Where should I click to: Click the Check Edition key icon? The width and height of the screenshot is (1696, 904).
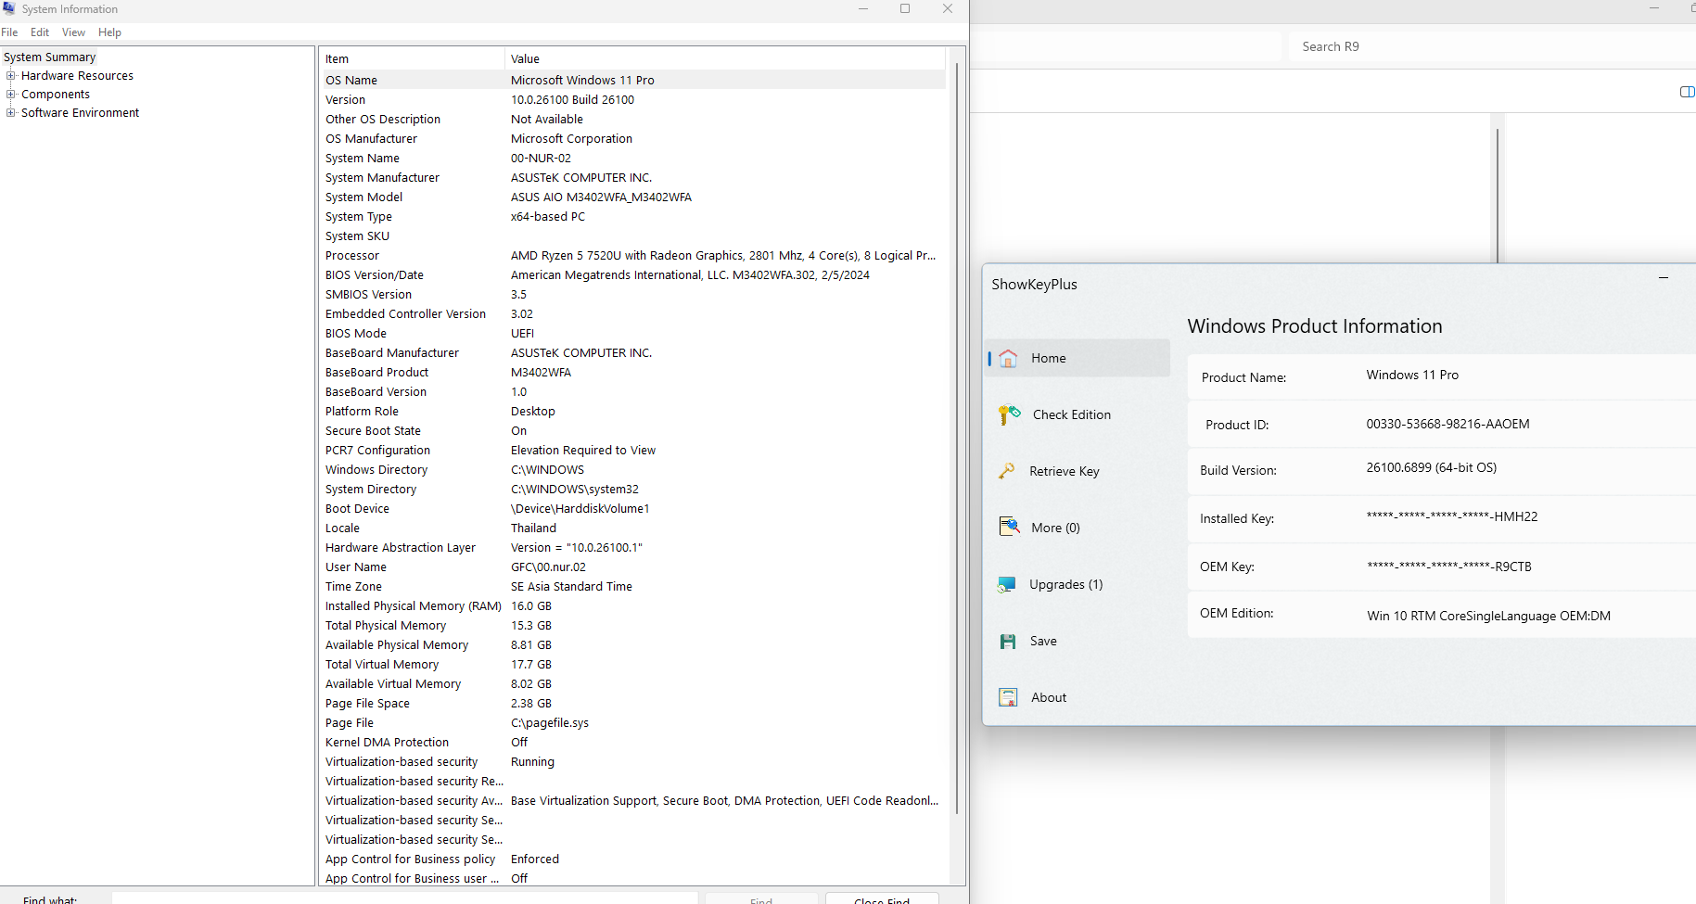(1009, 414)
